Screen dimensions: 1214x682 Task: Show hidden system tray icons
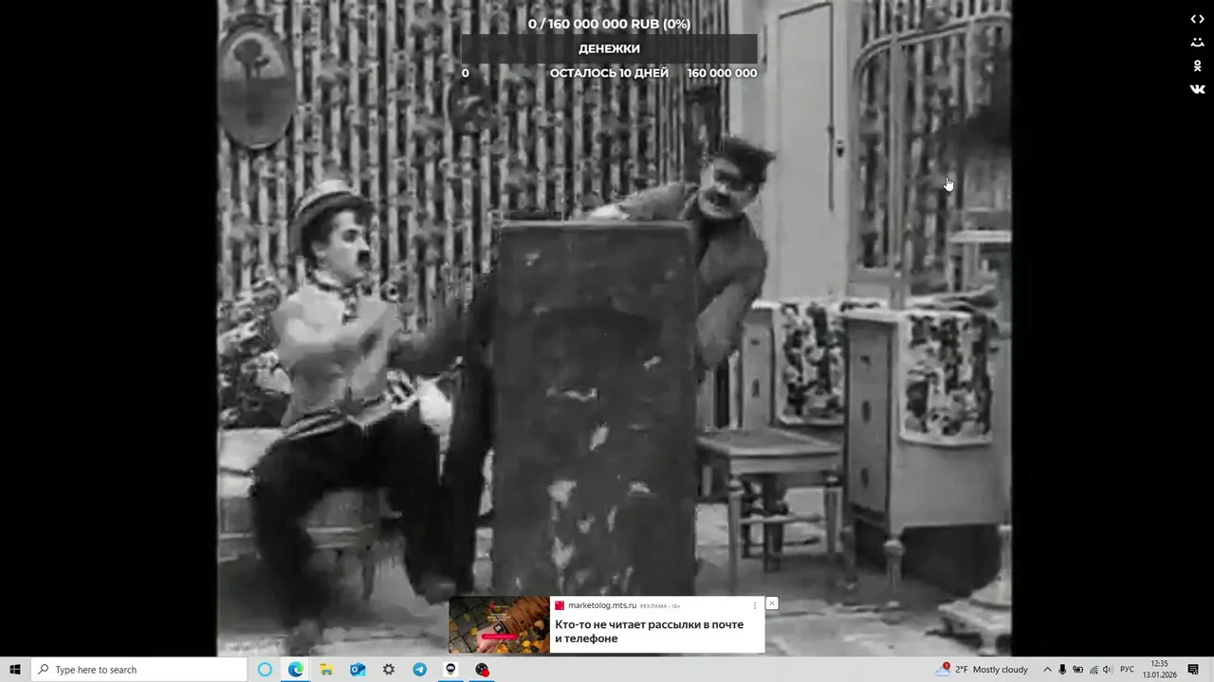(x=1047, y=670)
